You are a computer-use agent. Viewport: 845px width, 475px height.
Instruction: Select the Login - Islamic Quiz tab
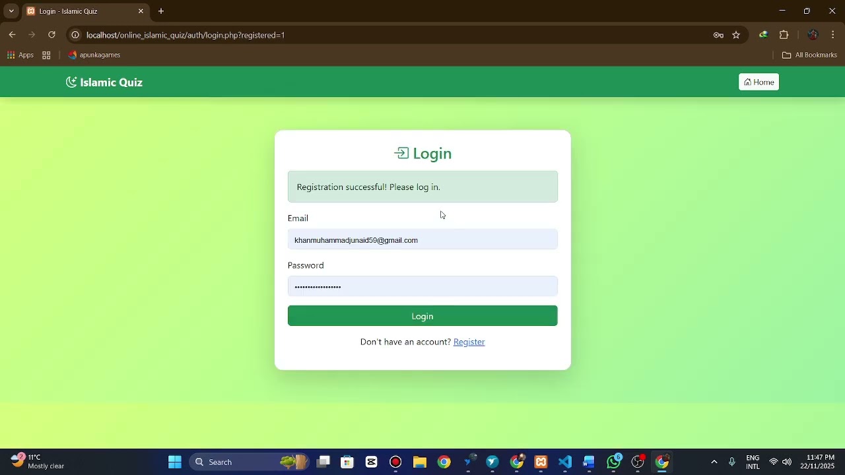tap(84, 11)
